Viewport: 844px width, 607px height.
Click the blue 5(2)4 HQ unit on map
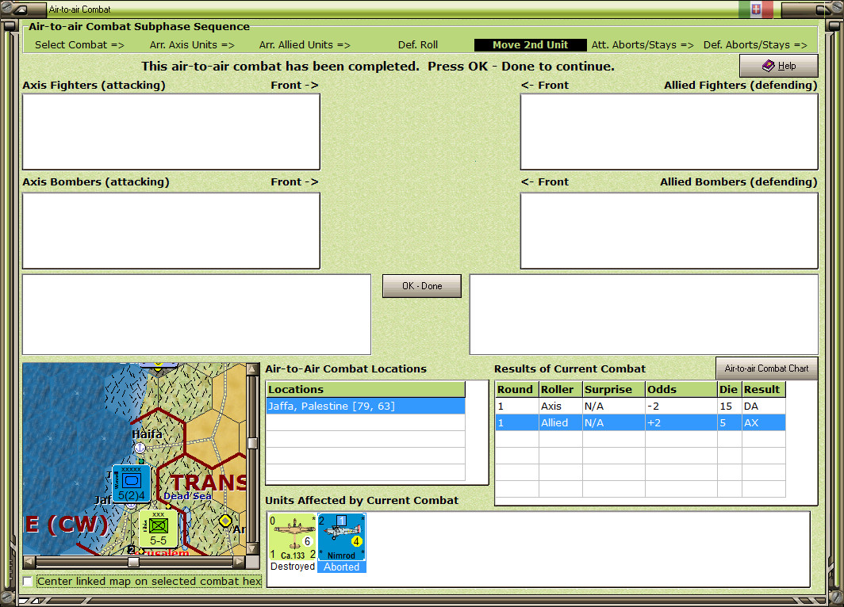point(132,484)
